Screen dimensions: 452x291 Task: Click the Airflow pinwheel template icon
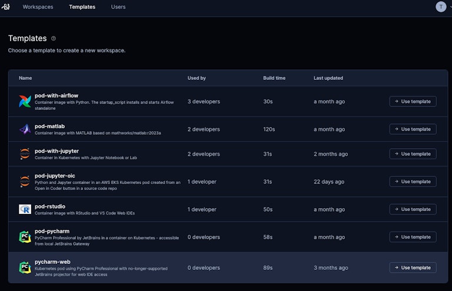tap(25, 102)
